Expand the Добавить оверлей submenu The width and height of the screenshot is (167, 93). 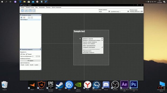[93, 39]
